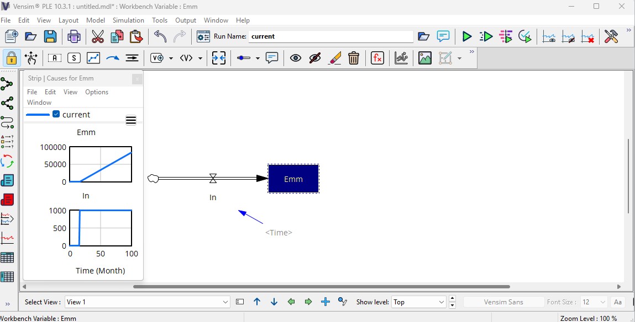The width and height of the screenshot is (635, 322).
Task: Select the Delete trash can tool
Action: (354, 58)
